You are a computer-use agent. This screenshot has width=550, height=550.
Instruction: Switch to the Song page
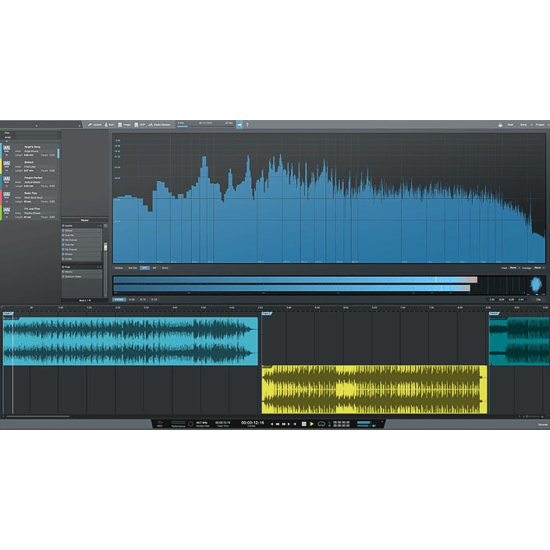[523, 125]
